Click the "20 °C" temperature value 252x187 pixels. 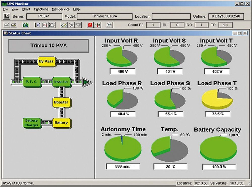click(171, 167)
